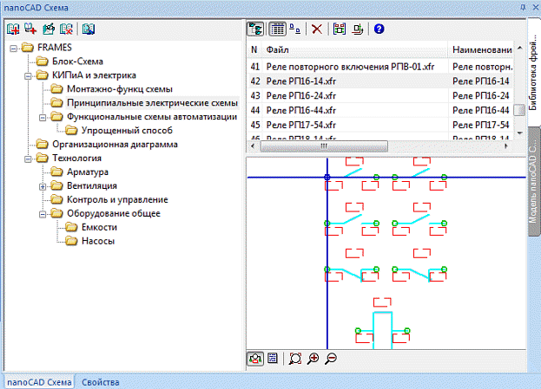Viewport: 541px width, 389px height.
Task: Click the horizontal scroll right arrow
Action: (x=506, y=146)
